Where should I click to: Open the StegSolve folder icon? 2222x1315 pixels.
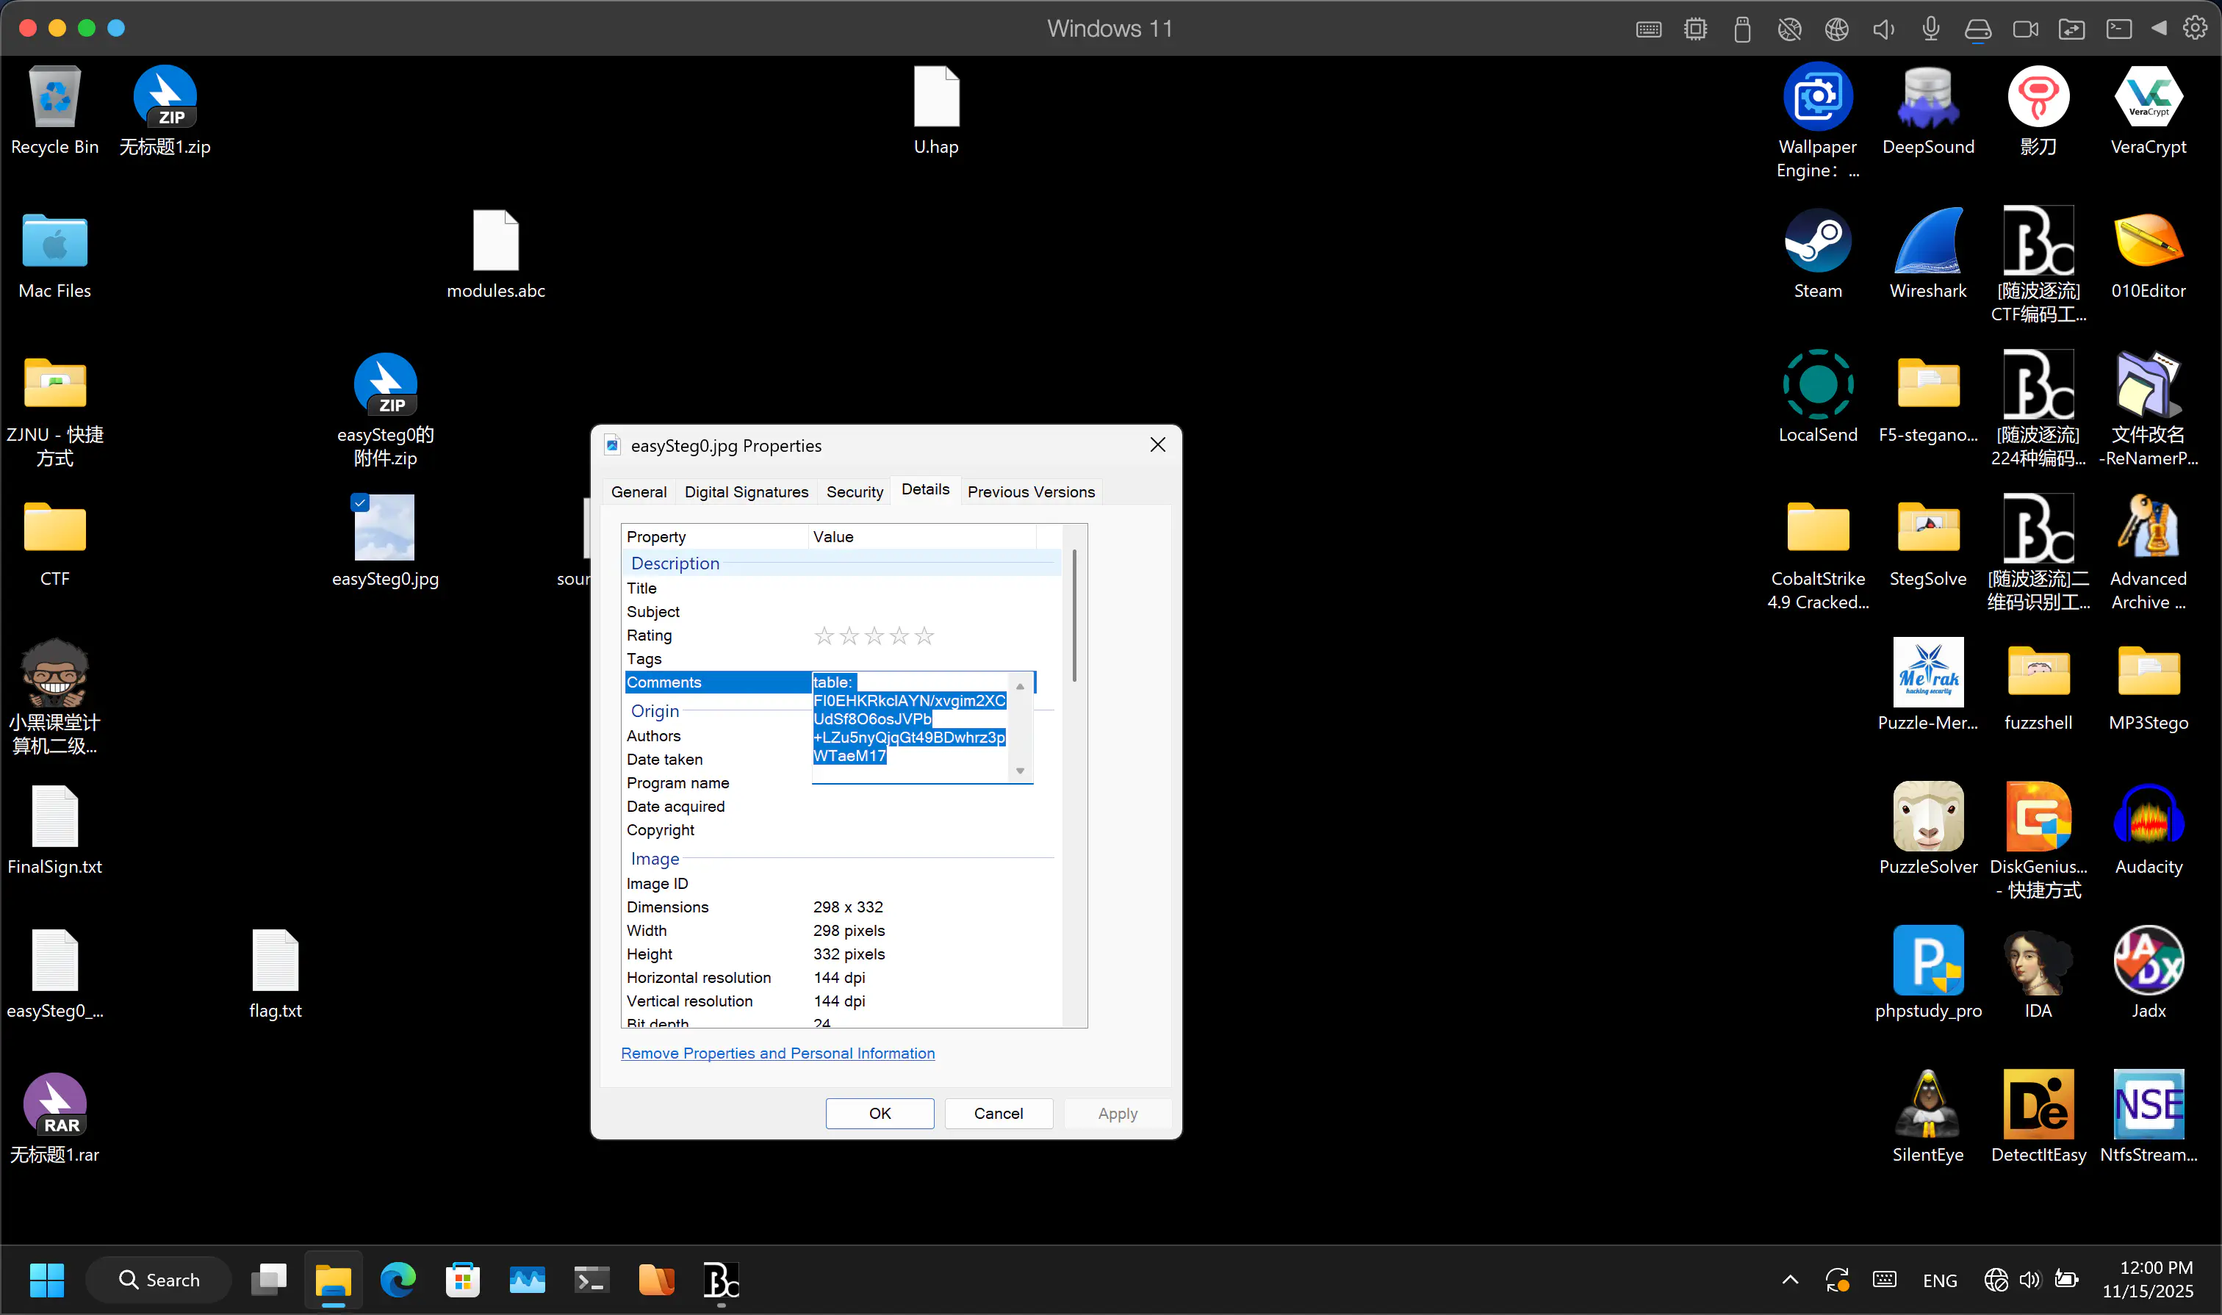pyautogui.click(x=1927, y=530)
